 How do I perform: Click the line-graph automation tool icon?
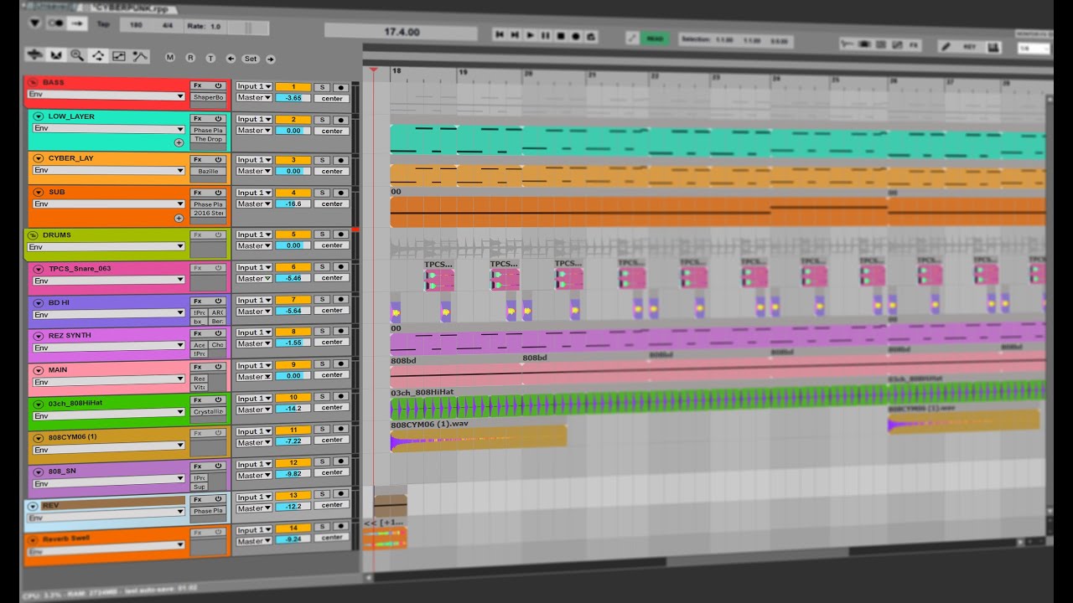click(x=119, y=56)
